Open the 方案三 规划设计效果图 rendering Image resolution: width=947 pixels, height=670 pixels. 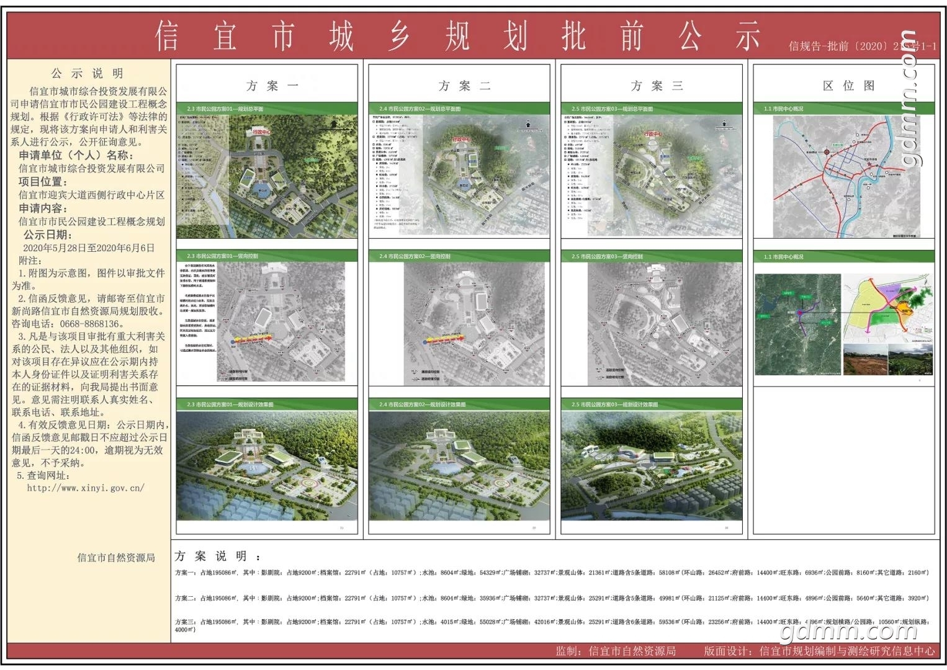652,465
